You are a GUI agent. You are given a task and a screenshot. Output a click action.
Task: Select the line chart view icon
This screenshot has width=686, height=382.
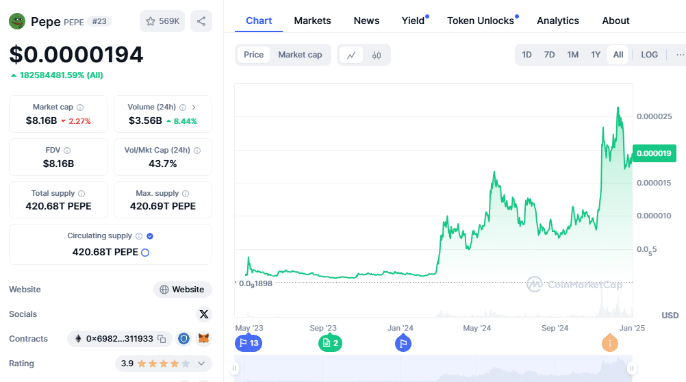click(351, 55)
